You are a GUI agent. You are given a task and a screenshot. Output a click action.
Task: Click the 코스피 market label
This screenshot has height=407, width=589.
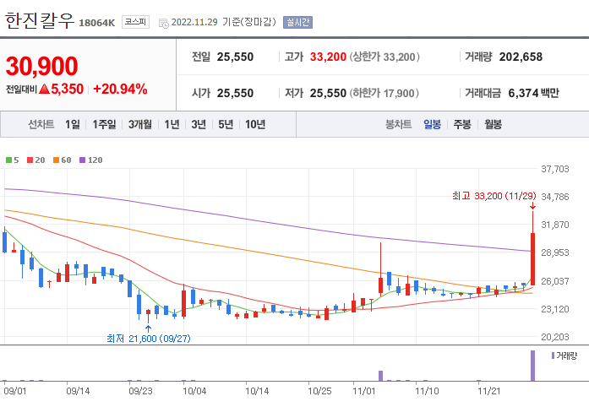tap(135, 22)
